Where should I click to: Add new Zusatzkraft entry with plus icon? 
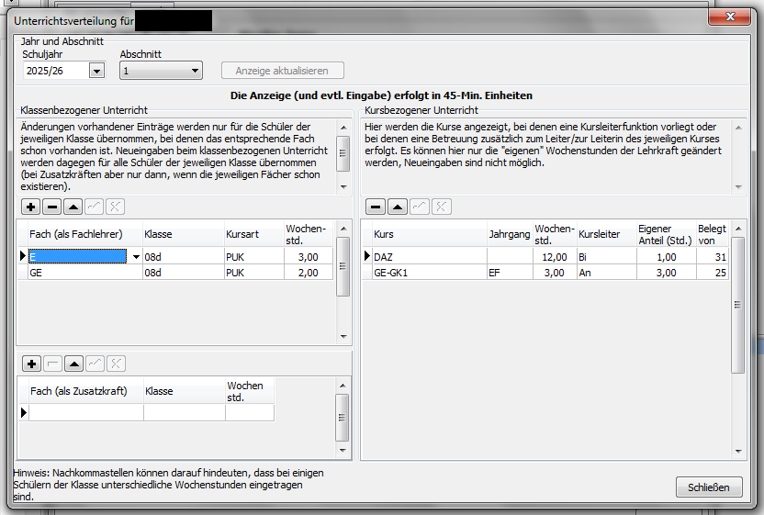tap(31, 364)
